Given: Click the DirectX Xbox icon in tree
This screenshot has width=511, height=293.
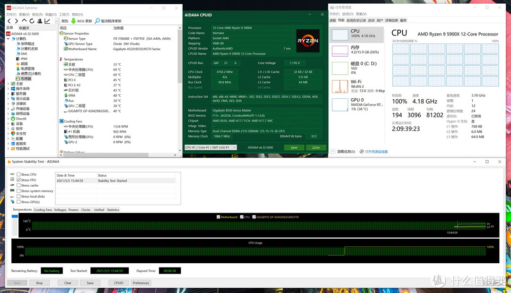Looking at the screenshot, I should (13, 119).
